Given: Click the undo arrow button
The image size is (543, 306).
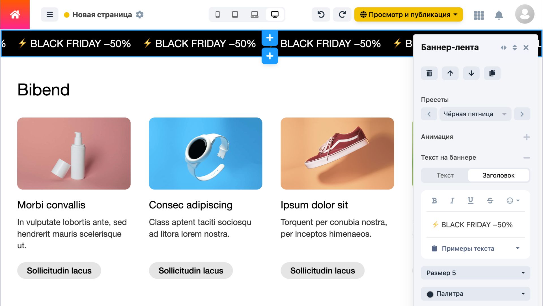Looking at the screenshot, I should [321, 14].
